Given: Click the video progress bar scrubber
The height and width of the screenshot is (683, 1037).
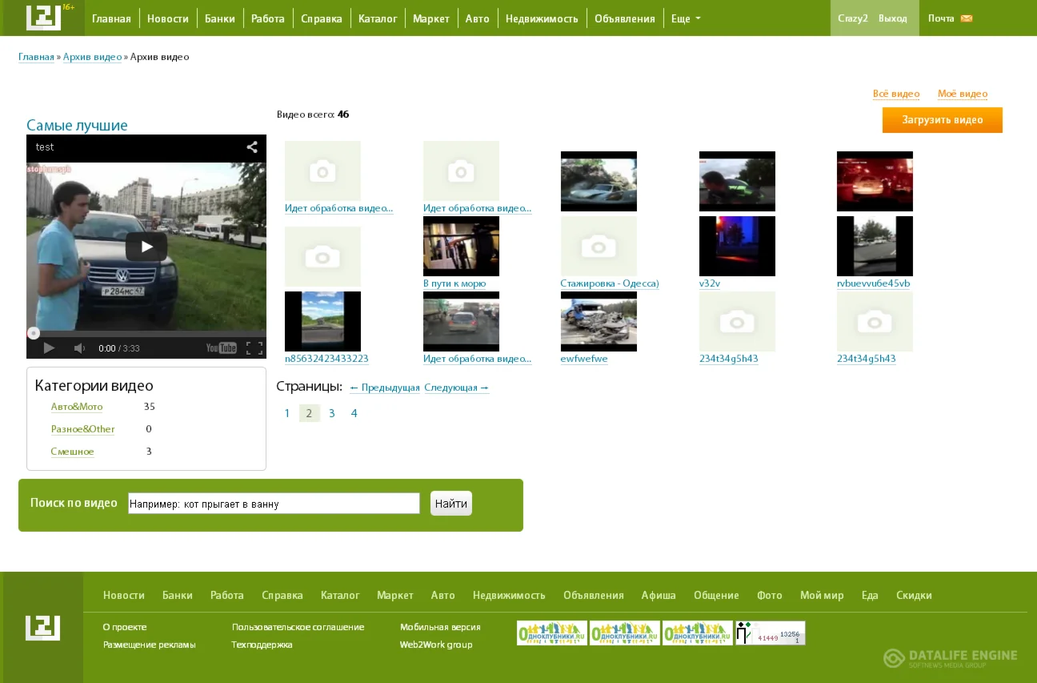Looking at the screenshot, I should (34, 333).
